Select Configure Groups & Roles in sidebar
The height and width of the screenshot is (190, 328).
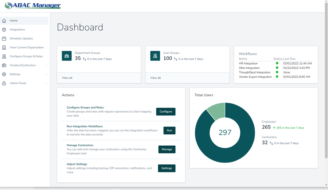24,56
